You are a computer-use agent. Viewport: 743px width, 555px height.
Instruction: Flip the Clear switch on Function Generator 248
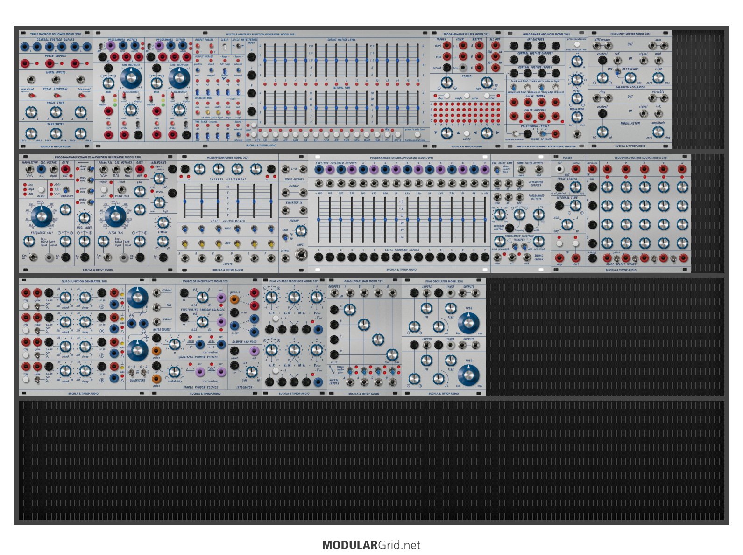point(225,47)
